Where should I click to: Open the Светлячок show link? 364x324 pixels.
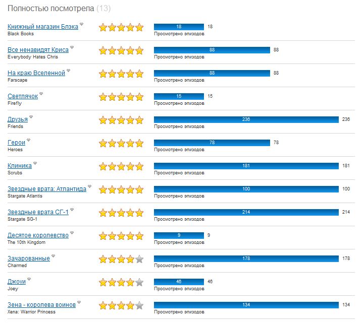[23, 96]
